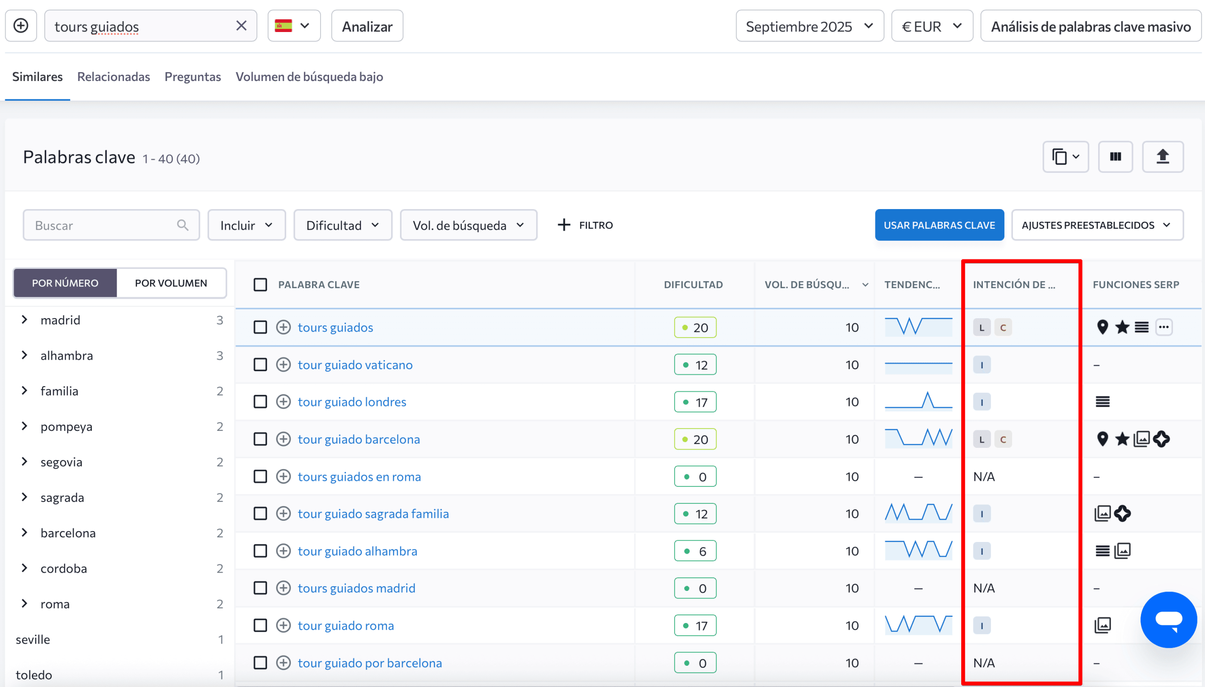Click inside the Buscar filter field
This screenshot has width=1205, height=687.
104,225
